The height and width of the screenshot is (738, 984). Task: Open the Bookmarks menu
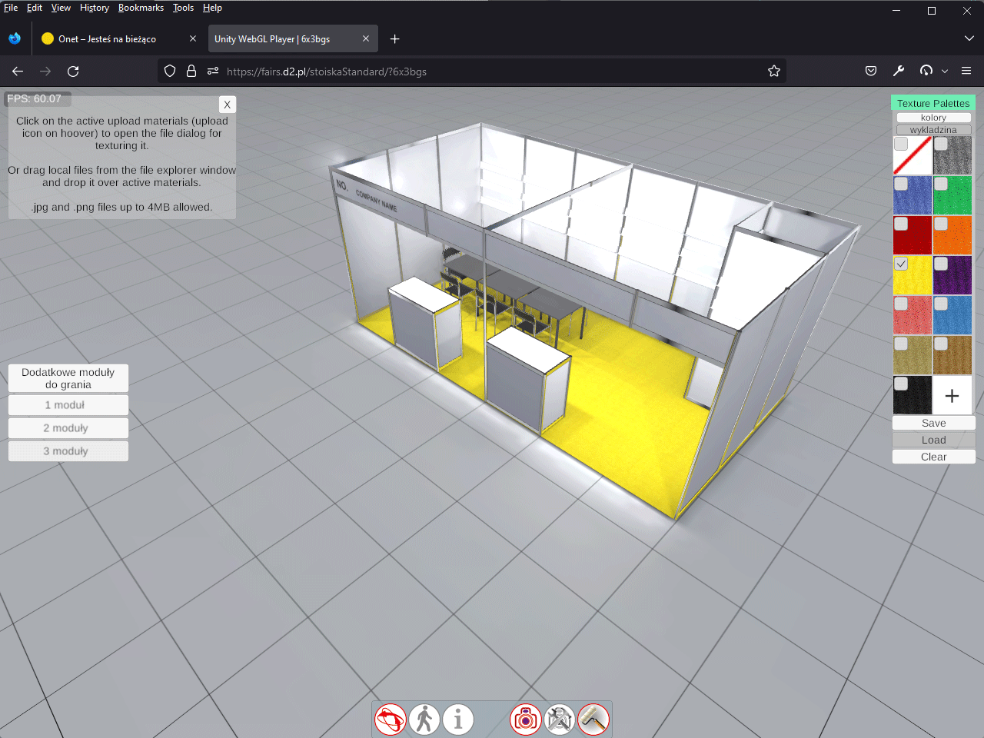[x=141, y=8]
